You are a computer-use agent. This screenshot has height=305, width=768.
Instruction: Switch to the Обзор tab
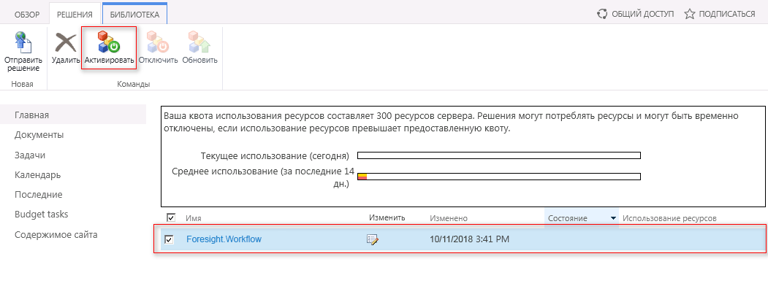click(27, 13)
